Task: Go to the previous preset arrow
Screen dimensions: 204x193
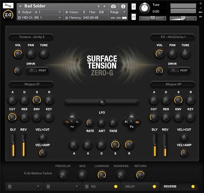Action: (99, 6)
